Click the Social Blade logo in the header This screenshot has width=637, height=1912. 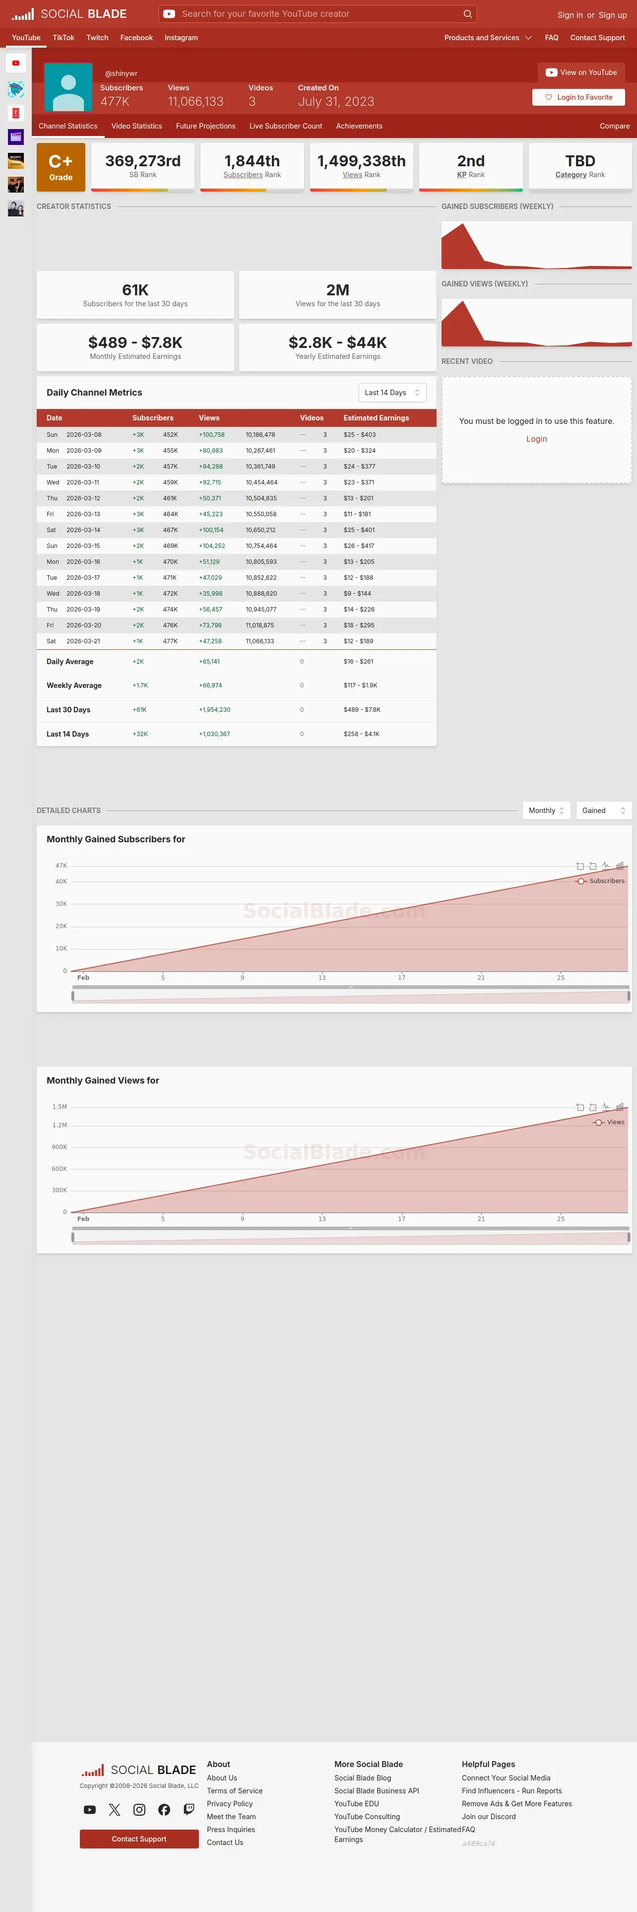(x=69, y=14)
